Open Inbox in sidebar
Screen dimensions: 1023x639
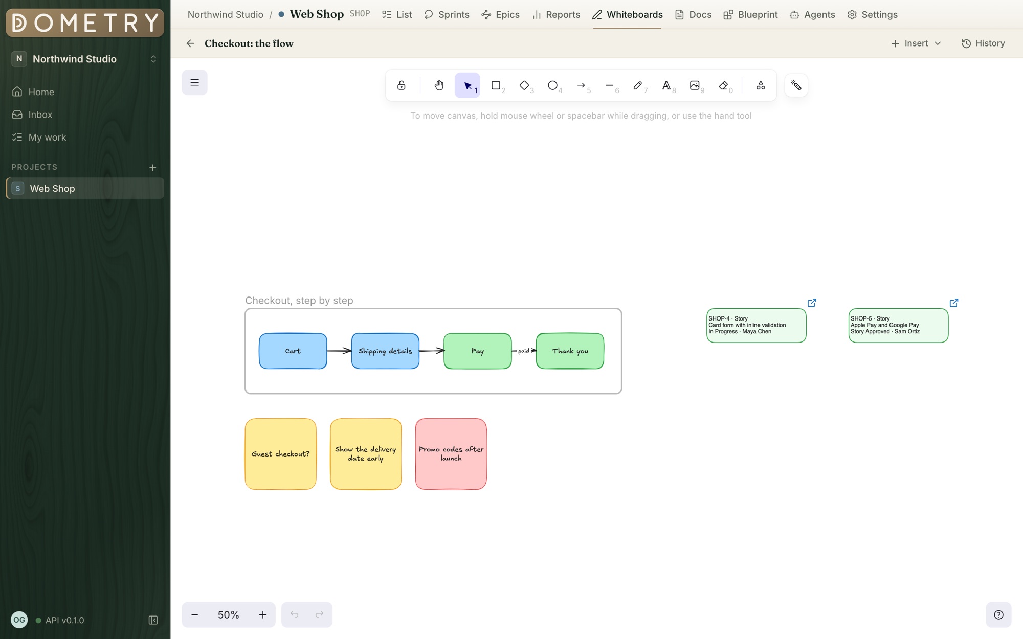[x=85, y=115]
